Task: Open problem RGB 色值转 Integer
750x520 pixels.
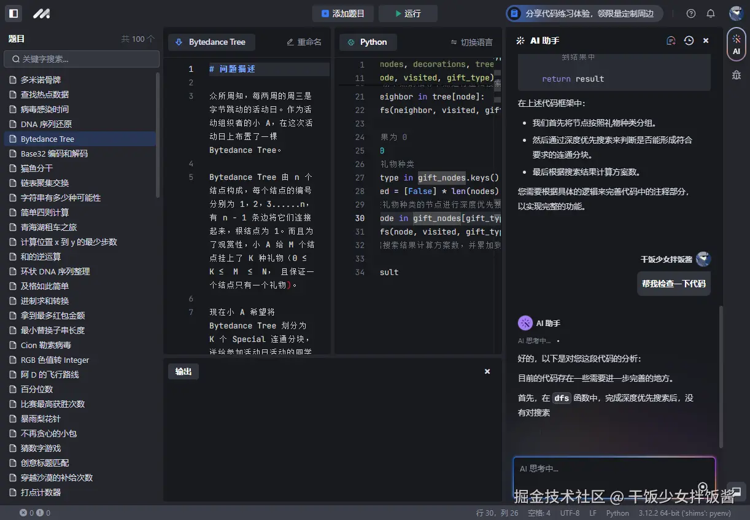Action: [x=80, y=360]
